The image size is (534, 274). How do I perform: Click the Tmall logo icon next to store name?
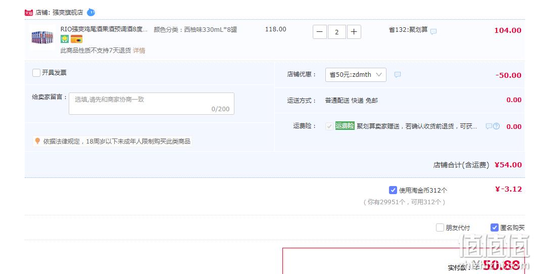tap(29, 13)
